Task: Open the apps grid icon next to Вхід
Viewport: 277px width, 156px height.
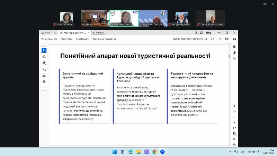Action: 202,33
